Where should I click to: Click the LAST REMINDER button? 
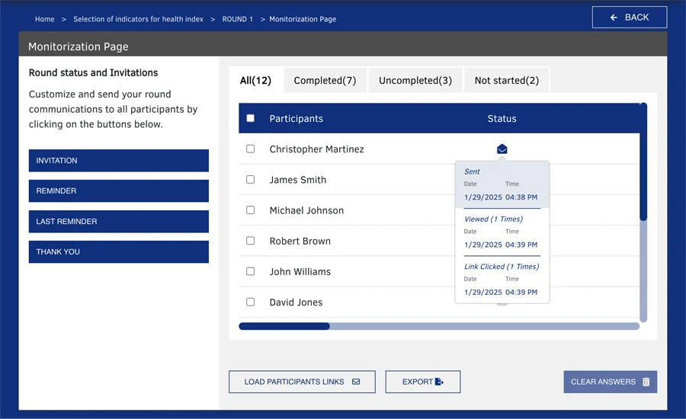click(x=119, y=222)
